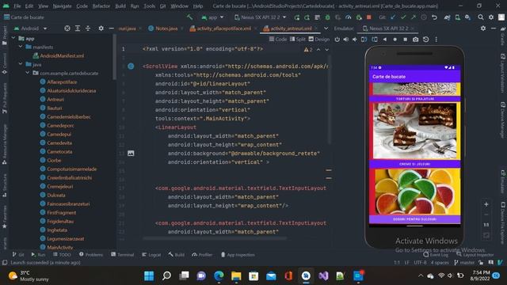Click the Git rollback undo icon

(434, 17)
